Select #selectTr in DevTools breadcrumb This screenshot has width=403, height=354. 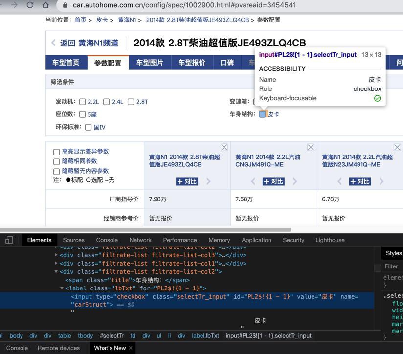click(x=112, y=336)
